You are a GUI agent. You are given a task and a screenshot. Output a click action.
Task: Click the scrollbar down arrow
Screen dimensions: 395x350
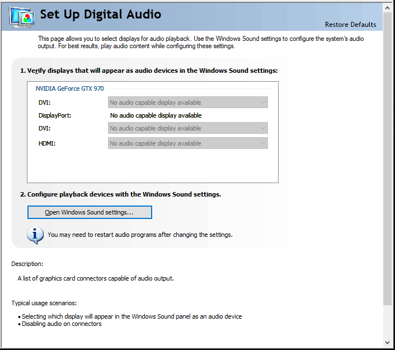[387, 342]
